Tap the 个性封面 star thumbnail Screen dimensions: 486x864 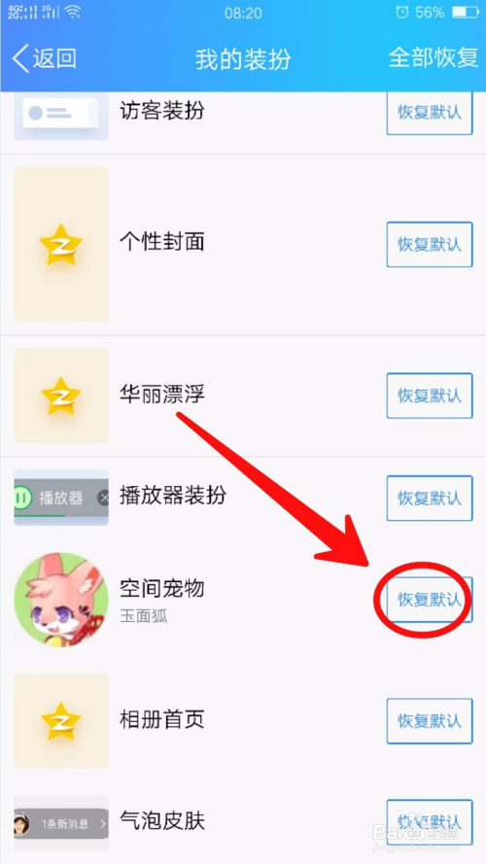(61, 244)
